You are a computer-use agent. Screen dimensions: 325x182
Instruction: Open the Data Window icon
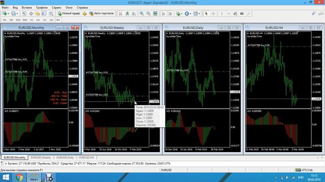[31, 14]
